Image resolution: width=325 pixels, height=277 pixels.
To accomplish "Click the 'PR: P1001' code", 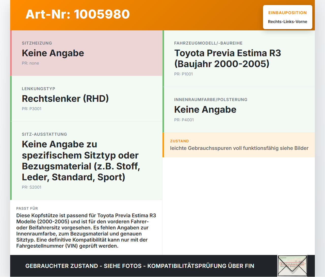I will [x=184, y=74].
